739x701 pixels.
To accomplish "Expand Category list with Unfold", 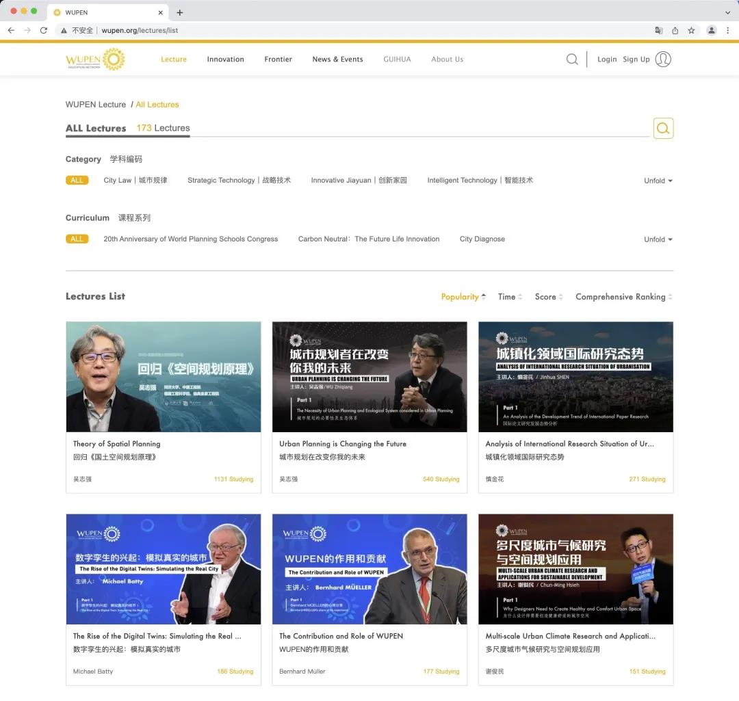I will 658,181.
